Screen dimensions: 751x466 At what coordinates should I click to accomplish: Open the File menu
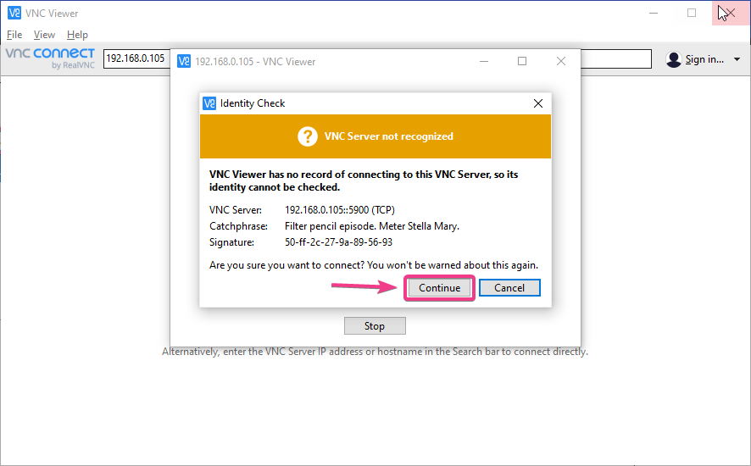[14, 35]
